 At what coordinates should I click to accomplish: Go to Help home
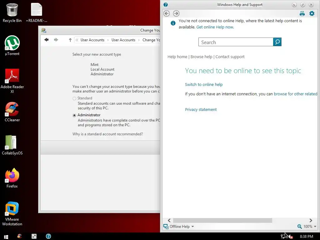pos(177,57)
